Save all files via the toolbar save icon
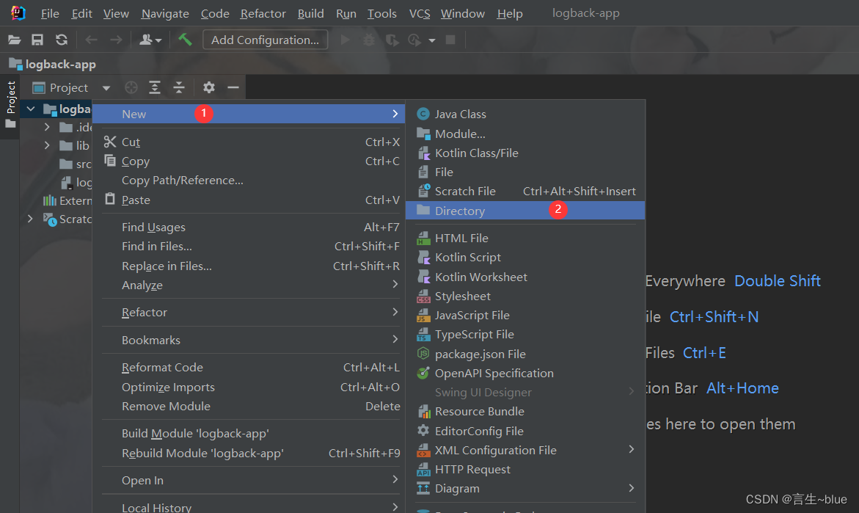Screen dimensions: 859x513 [37, 39]
